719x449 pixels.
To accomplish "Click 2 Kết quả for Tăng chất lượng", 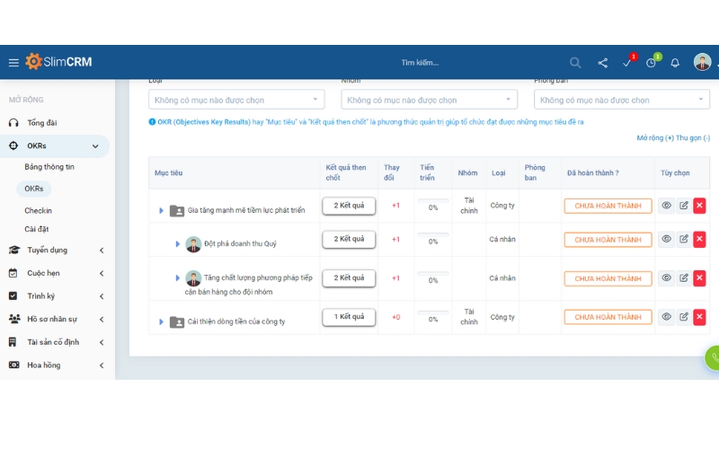I will coord(349,278).
